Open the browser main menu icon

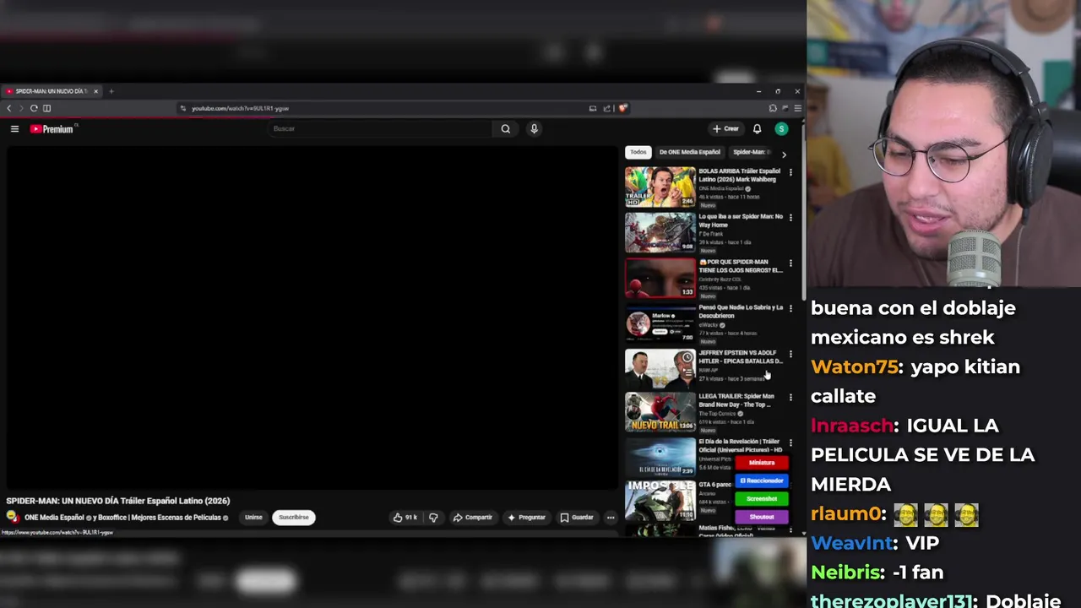797,108
